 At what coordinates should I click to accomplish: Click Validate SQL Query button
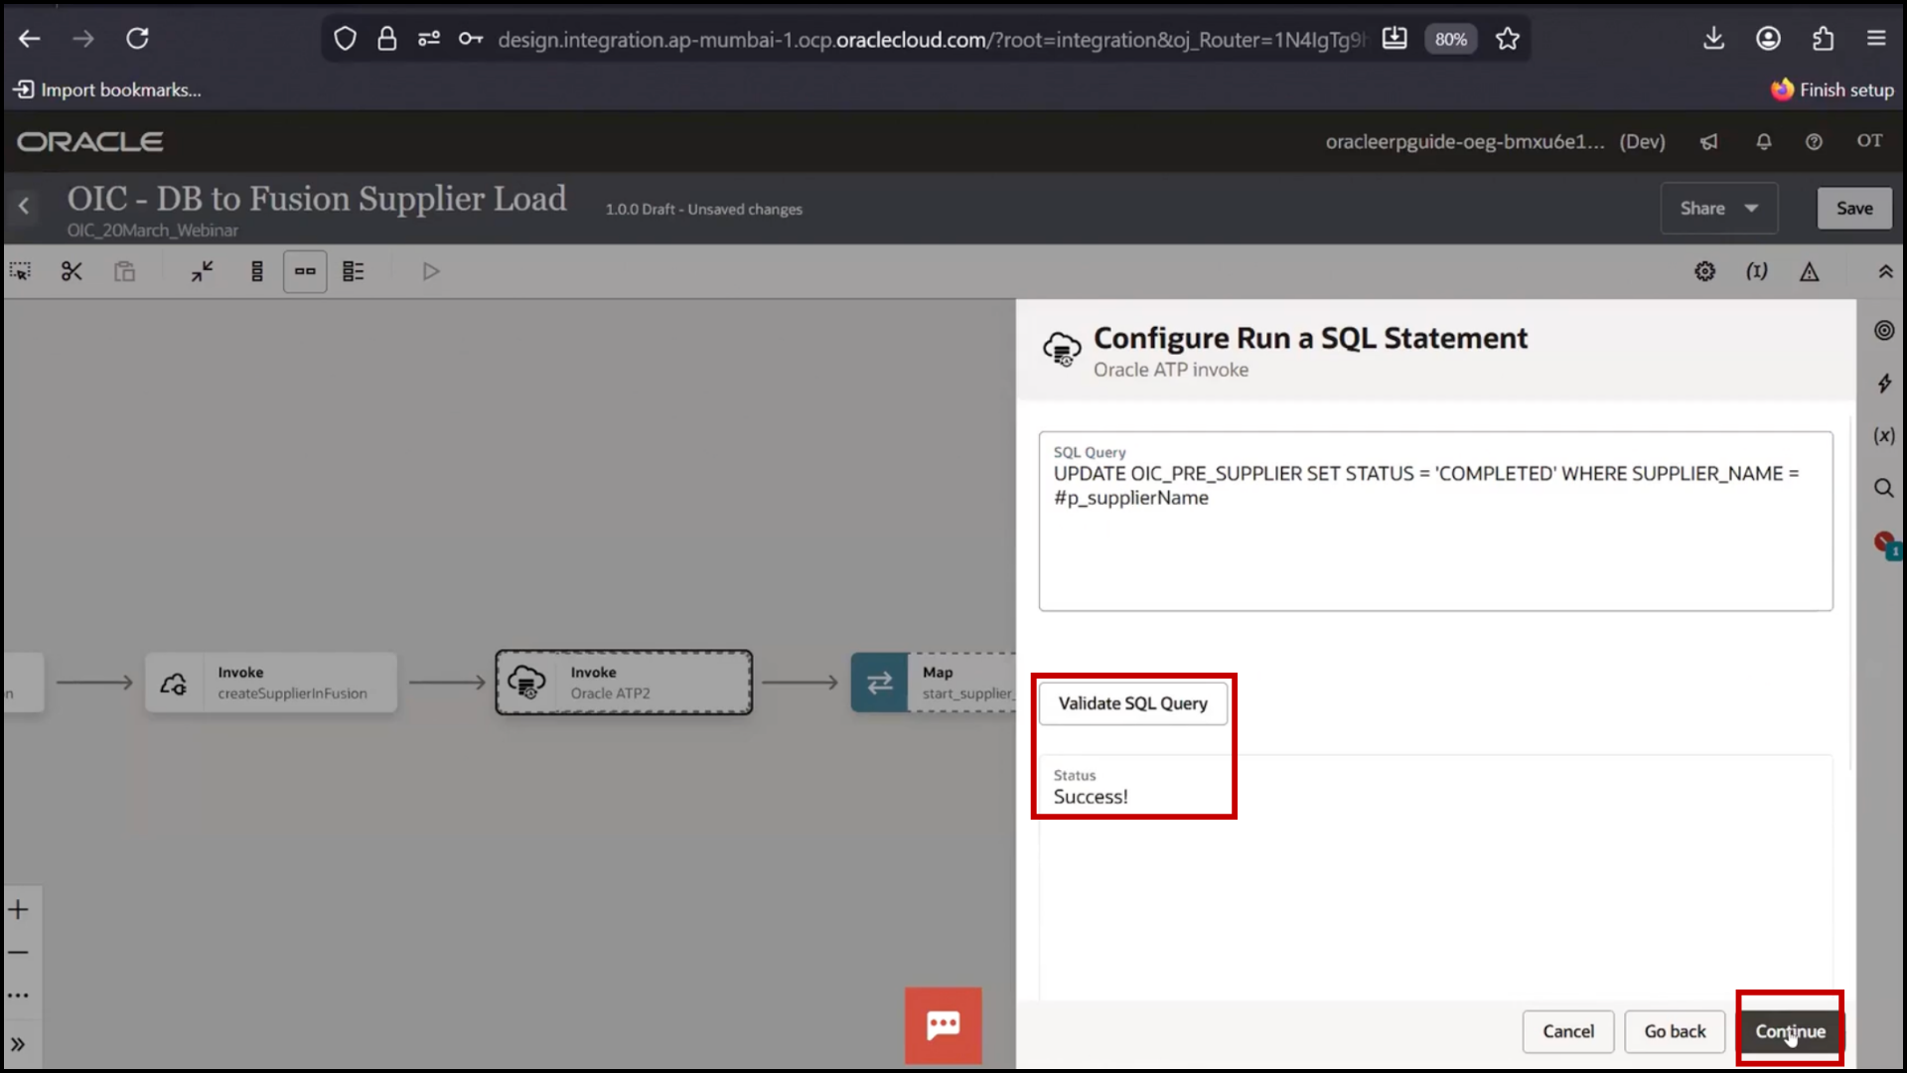tap(1133, 703)
